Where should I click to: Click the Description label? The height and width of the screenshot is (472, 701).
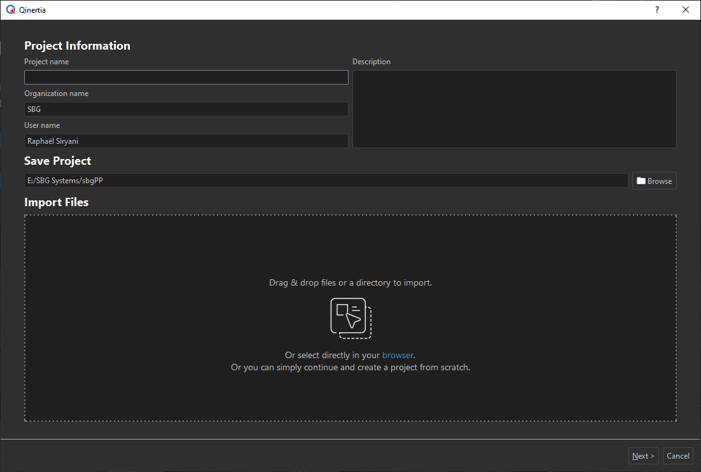[371, 62]
